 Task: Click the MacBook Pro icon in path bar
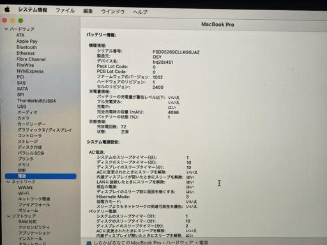coord(89,242)
